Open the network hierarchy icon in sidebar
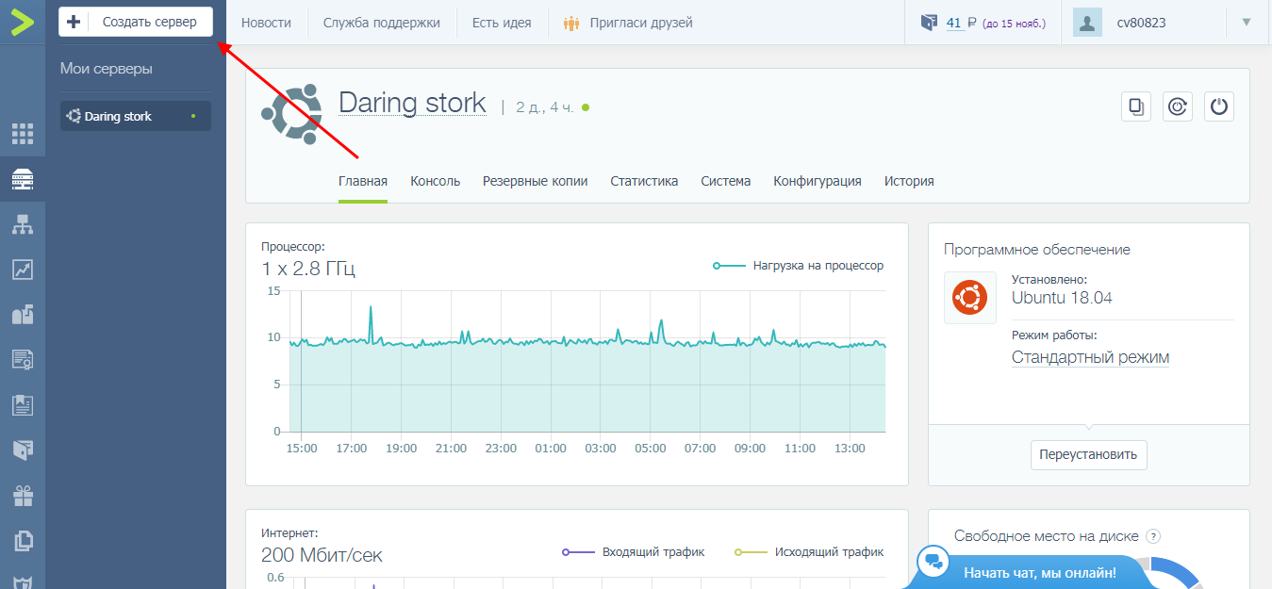This screenshot has height=589, width=1272. click(23, 224)
